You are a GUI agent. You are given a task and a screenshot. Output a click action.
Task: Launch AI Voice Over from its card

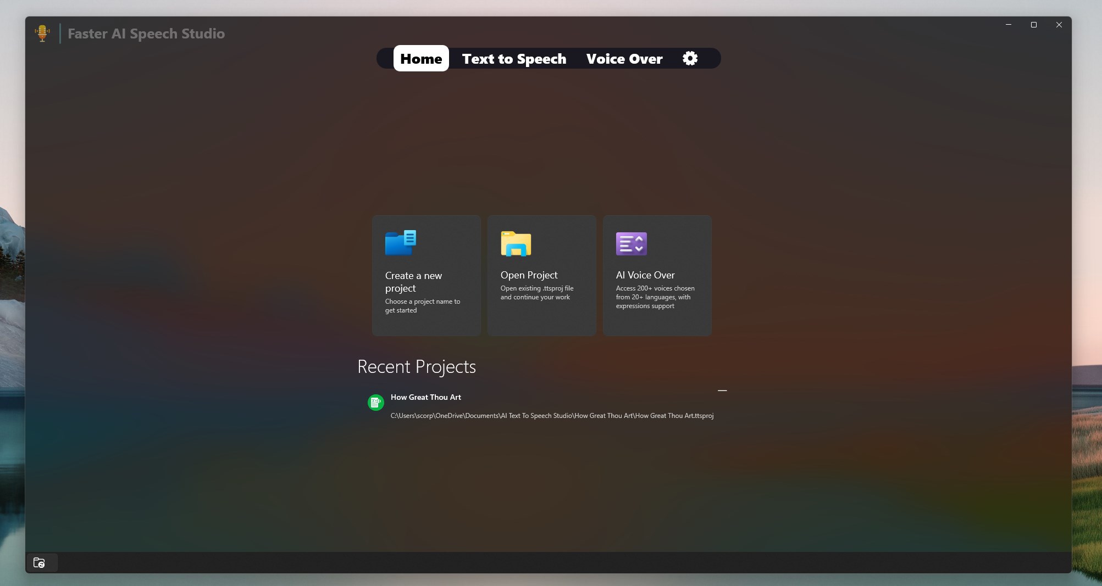coord(657,276)
